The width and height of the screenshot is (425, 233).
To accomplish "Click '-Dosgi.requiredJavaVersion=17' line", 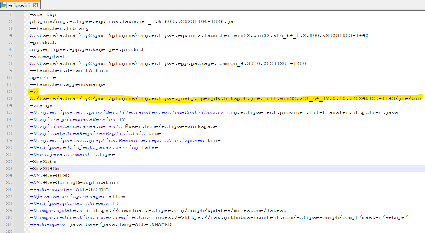I will pyautogui.click(x=77, y=120).
